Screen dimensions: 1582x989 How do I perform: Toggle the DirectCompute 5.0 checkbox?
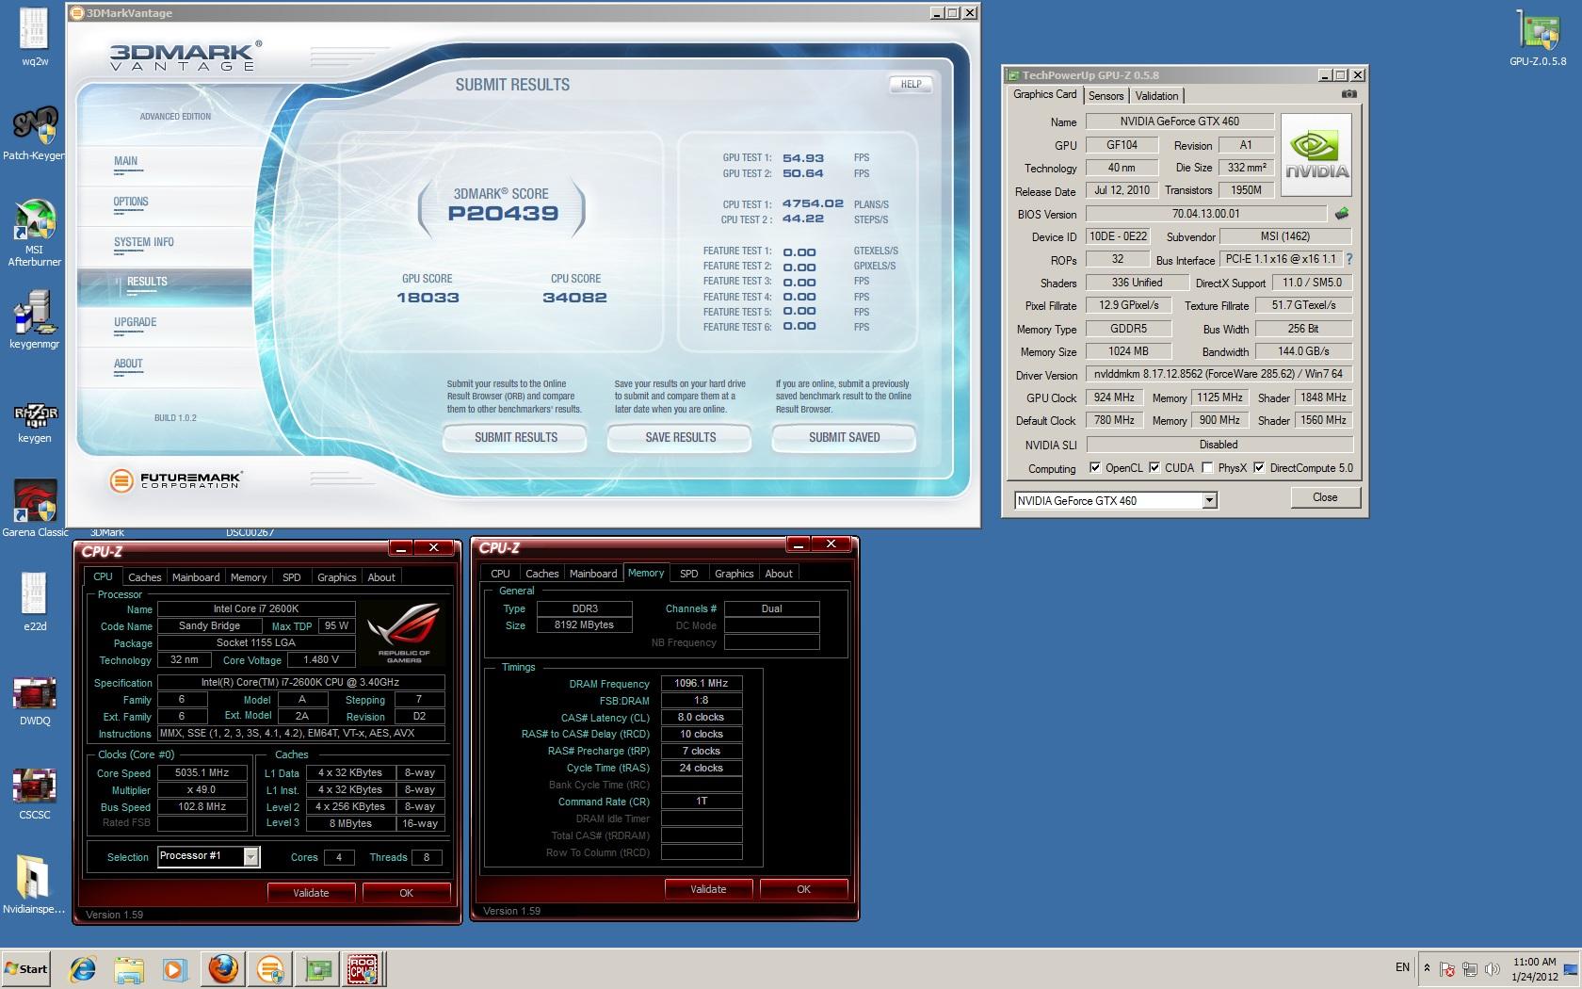click(1259, 468)
